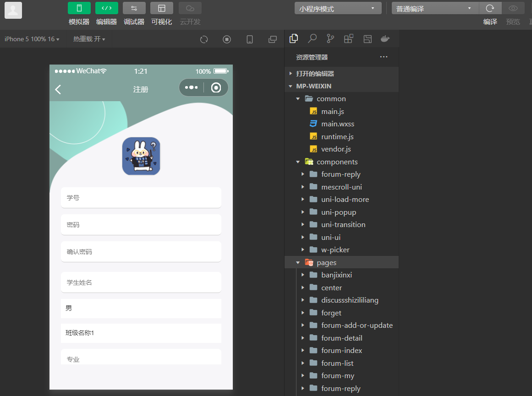Refresh the simulator
This screenshot has width=532, height=396.
tap(204, 39)
